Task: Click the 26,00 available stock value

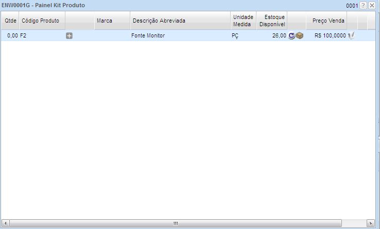Action: tap(279, 35)
